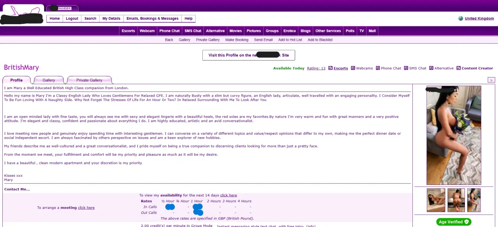
Task: Toggle the SMS Chat service checkbox
Action: pos(406,68)
